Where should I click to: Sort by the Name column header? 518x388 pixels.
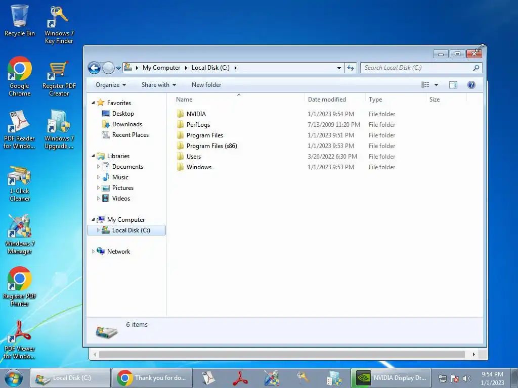pos(184,100)
